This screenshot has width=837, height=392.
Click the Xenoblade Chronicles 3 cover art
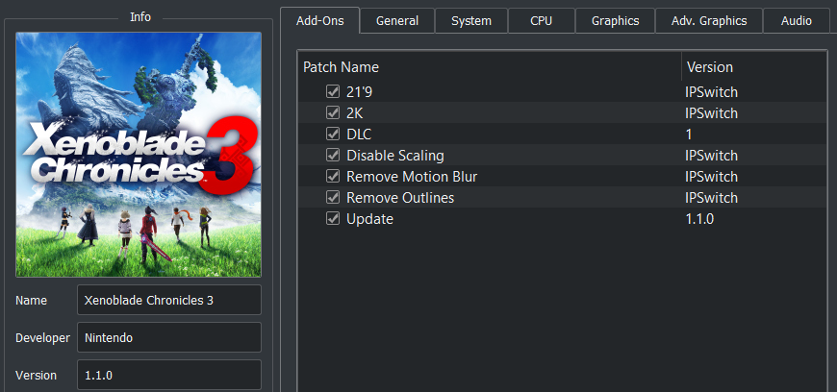tap(139, 155)
